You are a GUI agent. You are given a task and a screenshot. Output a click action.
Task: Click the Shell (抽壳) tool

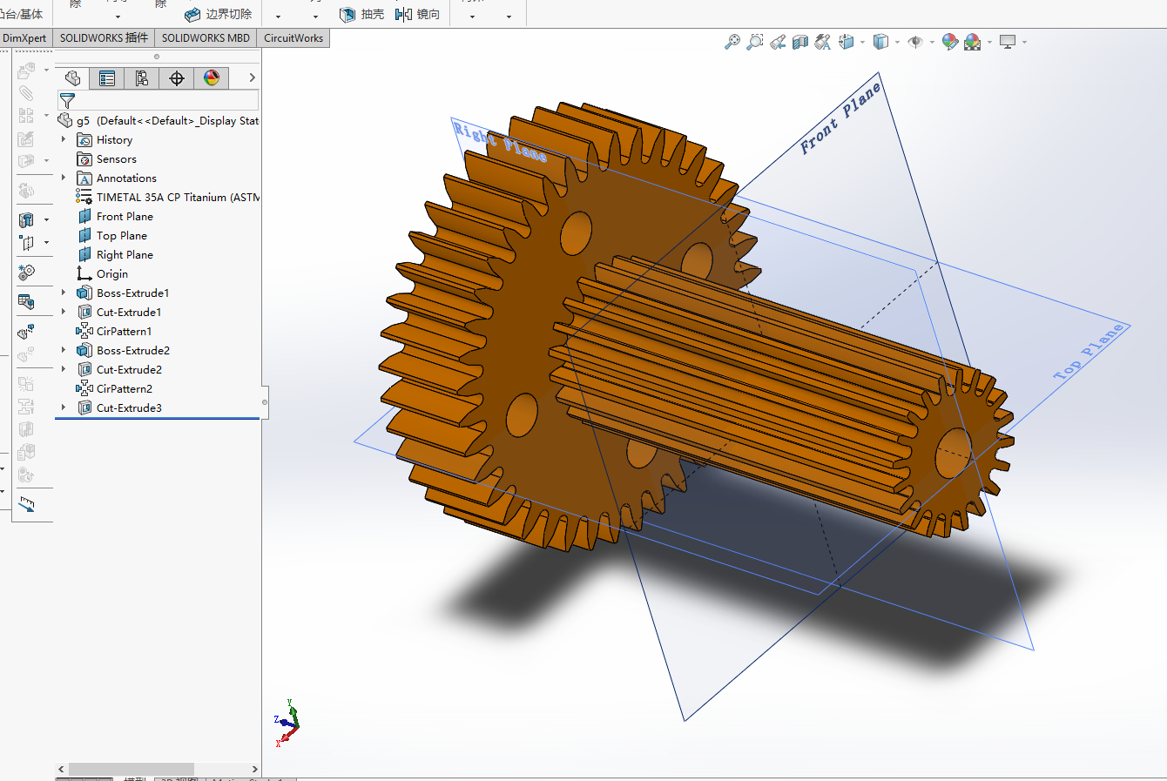362,14
